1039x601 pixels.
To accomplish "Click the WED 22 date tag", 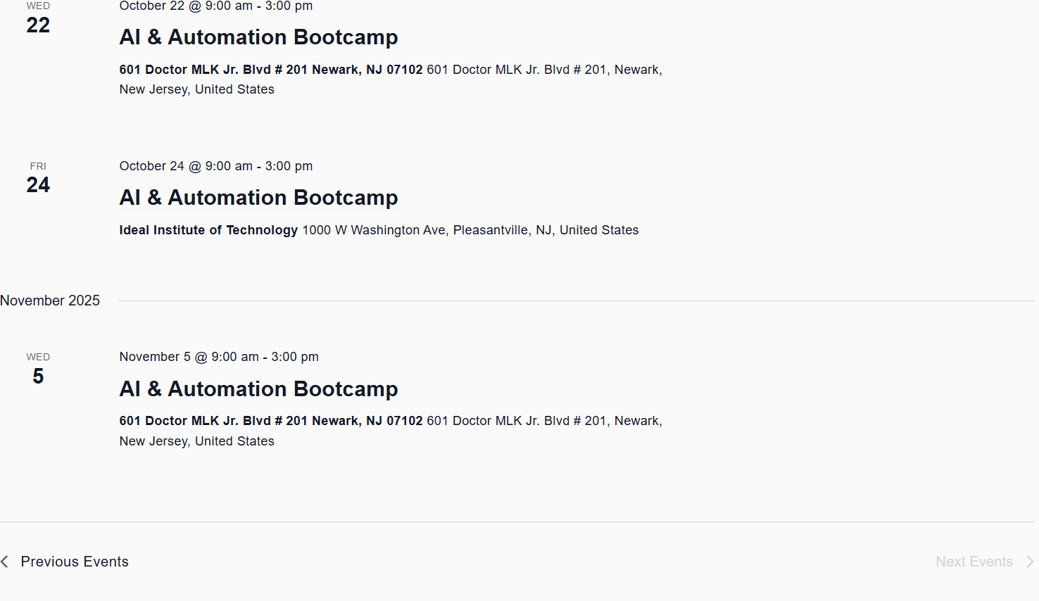I will [x=38, y=19].
